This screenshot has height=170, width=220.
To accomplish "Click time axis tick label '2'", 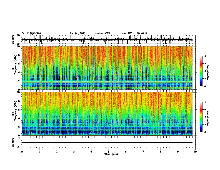I will click(57, 152).
